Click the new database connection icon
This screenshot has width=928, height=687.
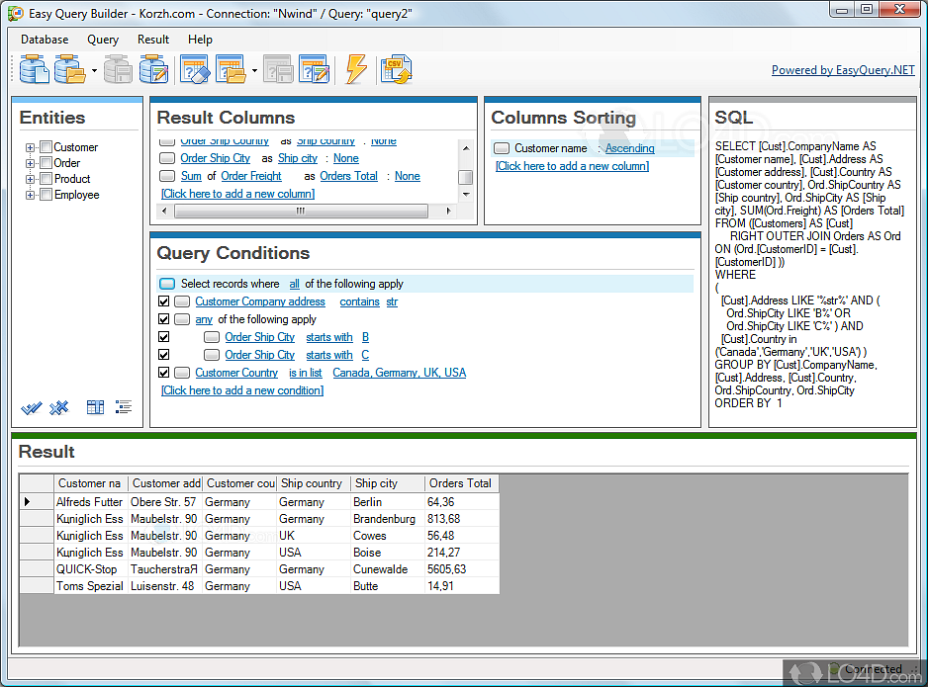pos(35,70)
